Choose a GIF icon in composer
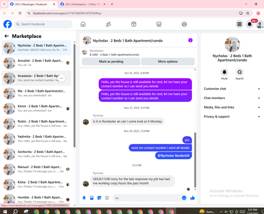The image size is (264, 214). 107,198
